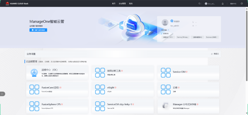Screen dimensions: 248x115
Task: Click the page vertical scrollbar
Action: (247, 45)
